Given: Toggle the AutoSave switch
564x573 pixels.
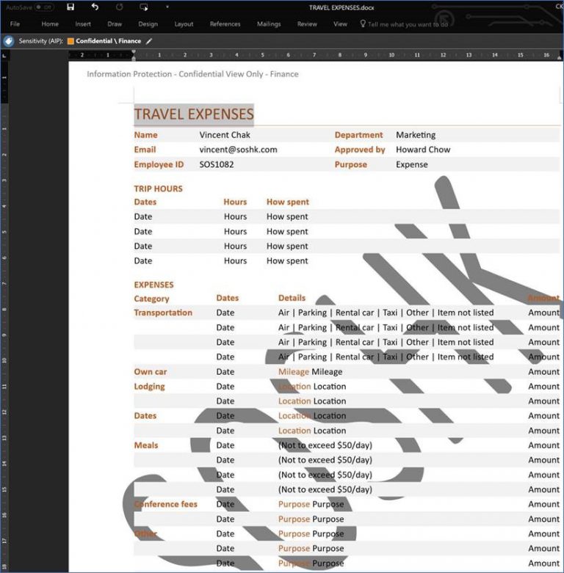Looking at the screenshot, I should (x=44, y=7).
